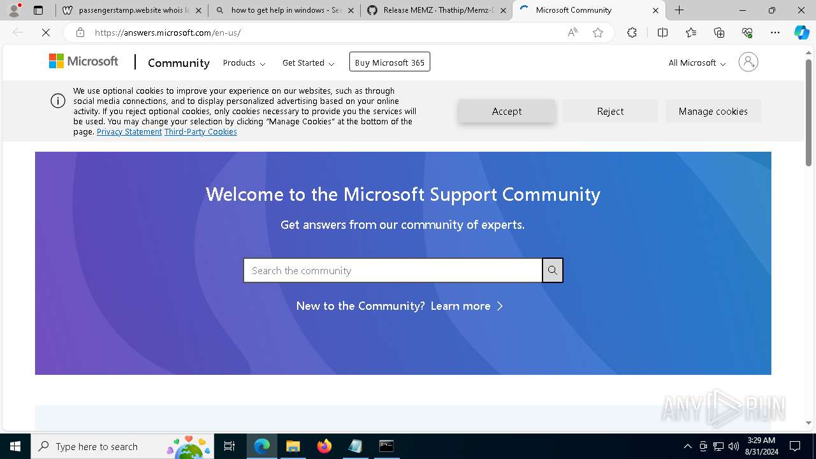The image size is (816, 459).
Task: Expand the Get Started dropdown
Action: pyautogui.click(x=309, y=62)
